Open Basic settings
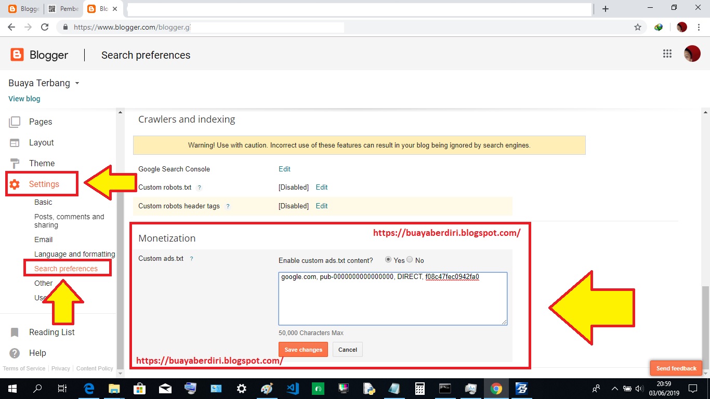This screenshot has height=399, width=710. click(x=43, y=202)
